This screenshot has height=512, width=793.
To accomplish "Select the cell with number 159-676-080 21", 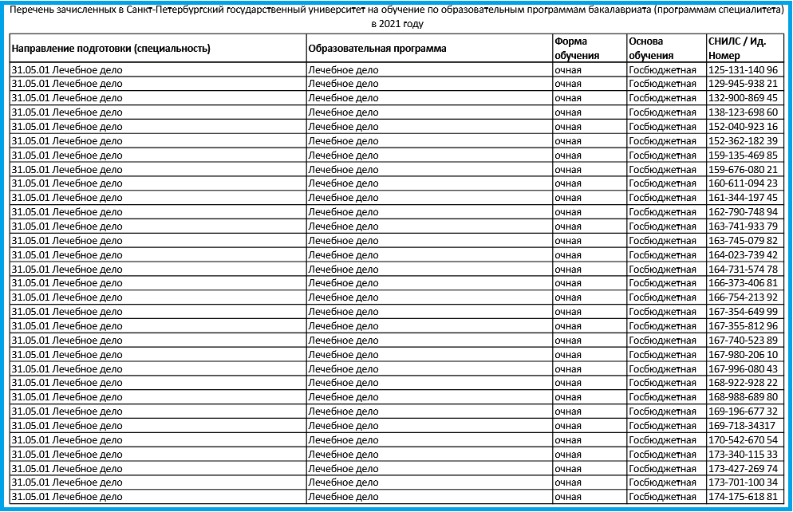I will 745,169.
